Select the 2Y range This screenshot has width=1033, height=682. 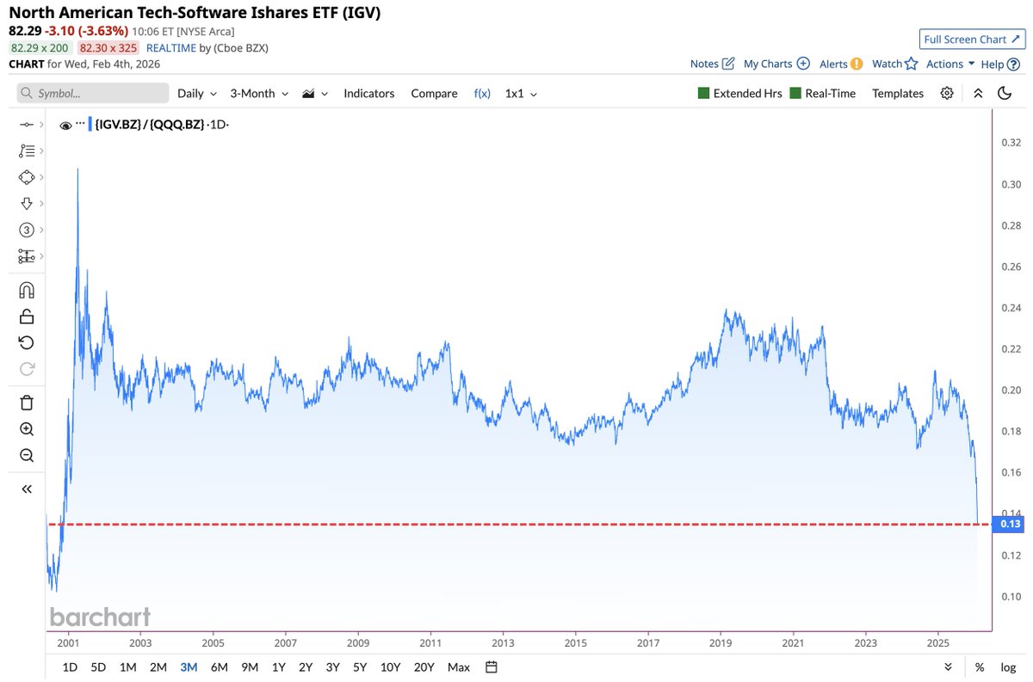tap(306, 667)
